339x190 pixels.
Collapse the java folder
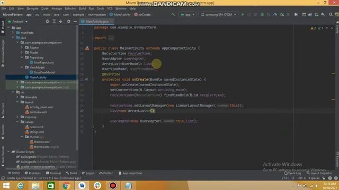tap(13, 37)
